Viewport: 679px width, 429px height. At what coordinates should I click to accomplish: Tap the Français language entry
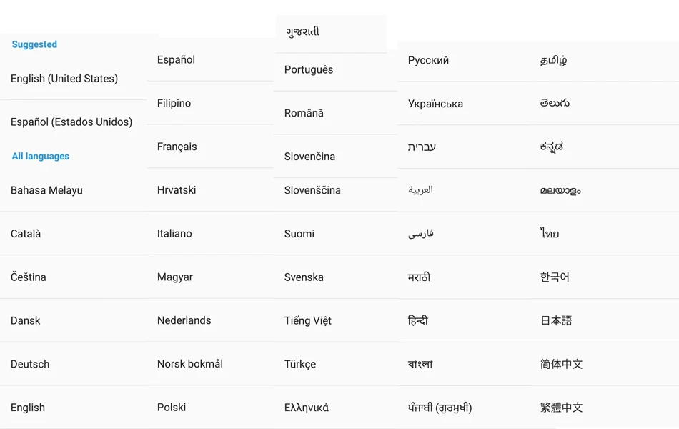[177, 147]
